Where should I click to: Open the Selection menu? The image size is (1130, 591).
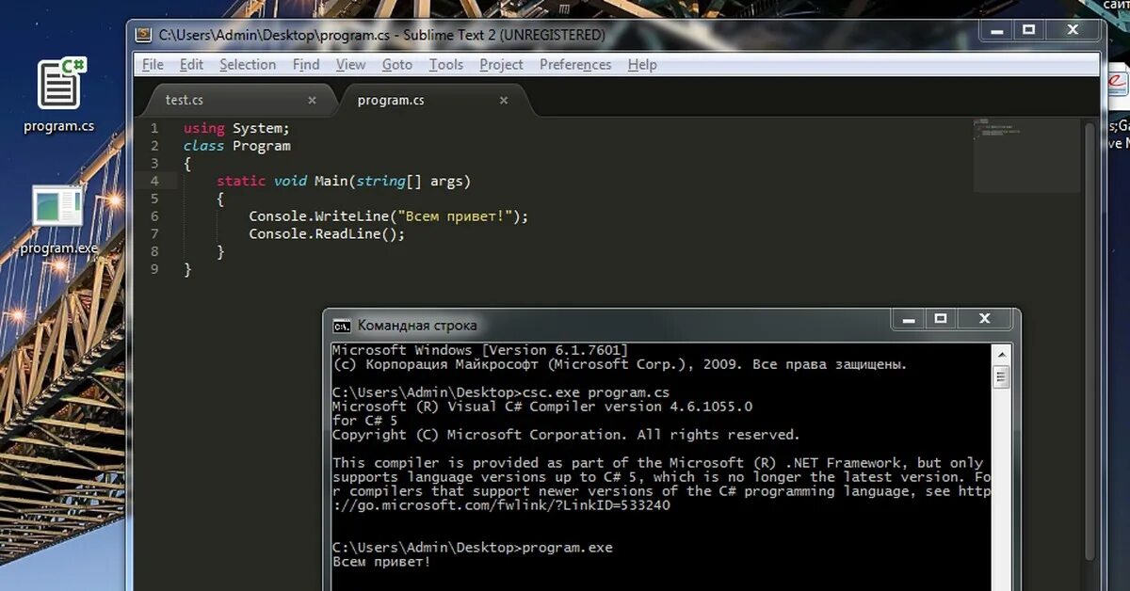pos(248,64)
